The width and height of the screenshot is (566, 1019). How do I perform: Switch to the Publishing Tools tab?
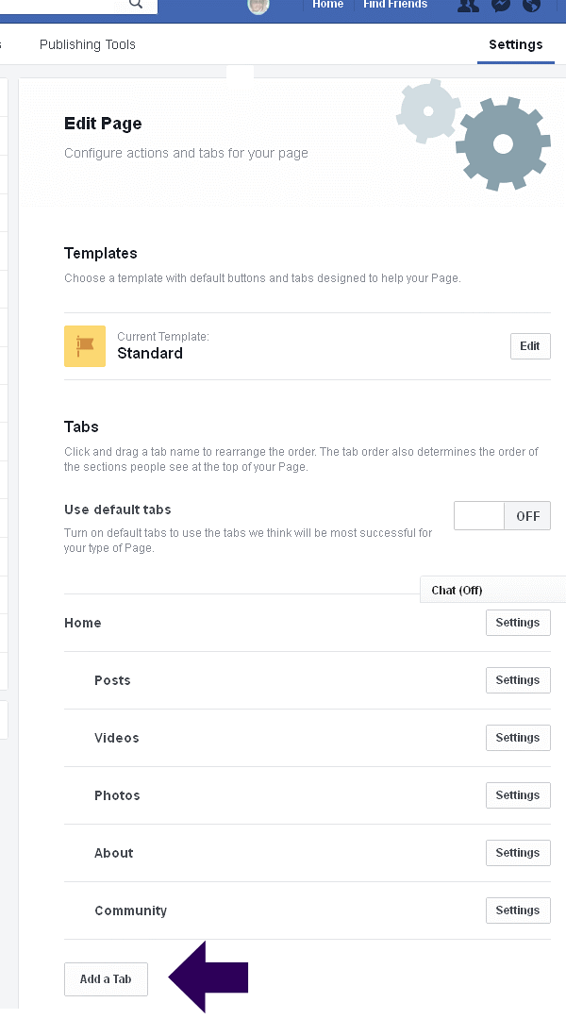coord(88,44)
